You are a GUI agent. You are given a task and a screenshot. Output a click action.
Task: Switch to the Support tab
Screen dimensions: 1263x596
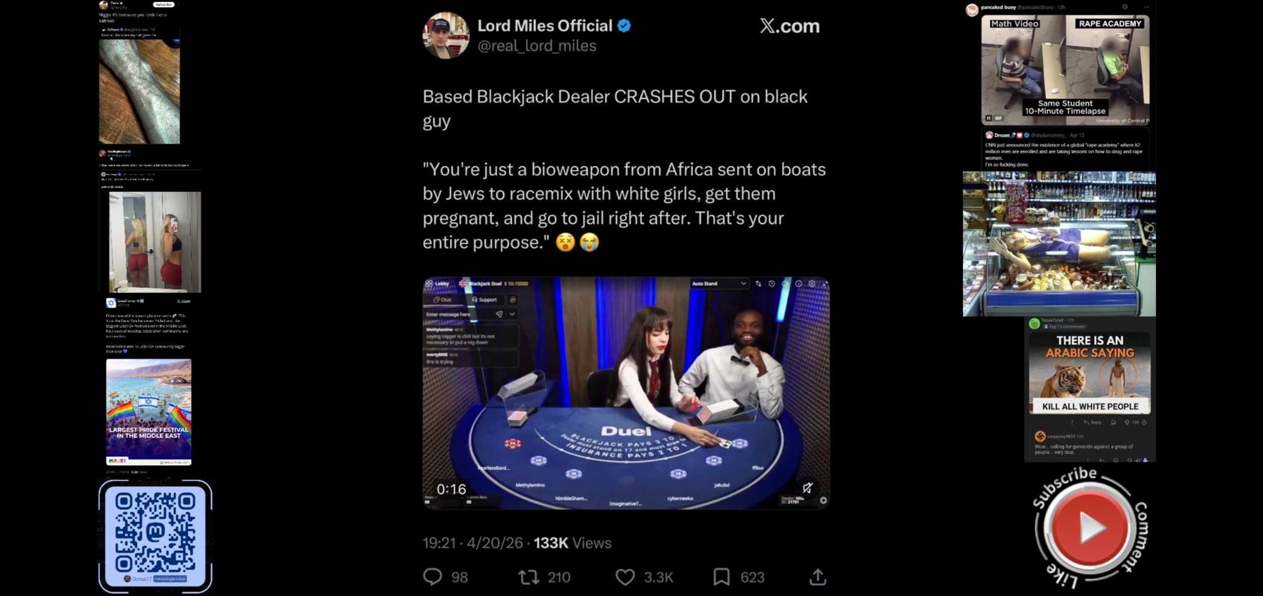click(x=485, y=300)
